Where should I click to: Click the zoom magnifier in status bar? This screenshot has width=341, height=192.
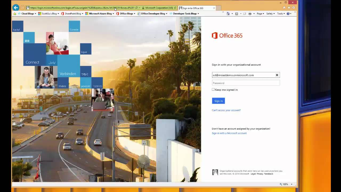281,184
